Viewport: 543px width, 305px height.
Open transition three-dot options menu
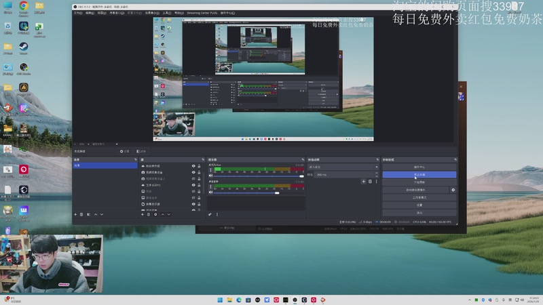(375, 182)
